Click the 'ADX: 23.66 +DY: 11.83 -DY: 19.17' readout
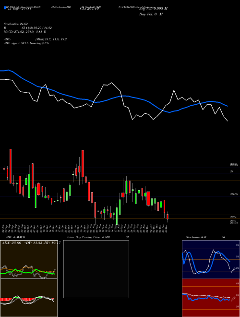The height and width of the screenshot is (317, 240). click(31, 243)
